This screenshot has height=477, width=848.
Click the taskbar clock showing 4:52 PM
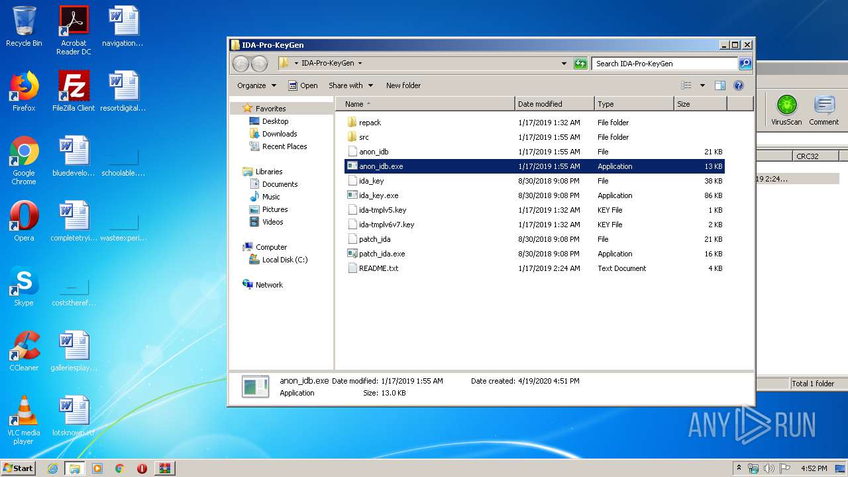point(814,468)
